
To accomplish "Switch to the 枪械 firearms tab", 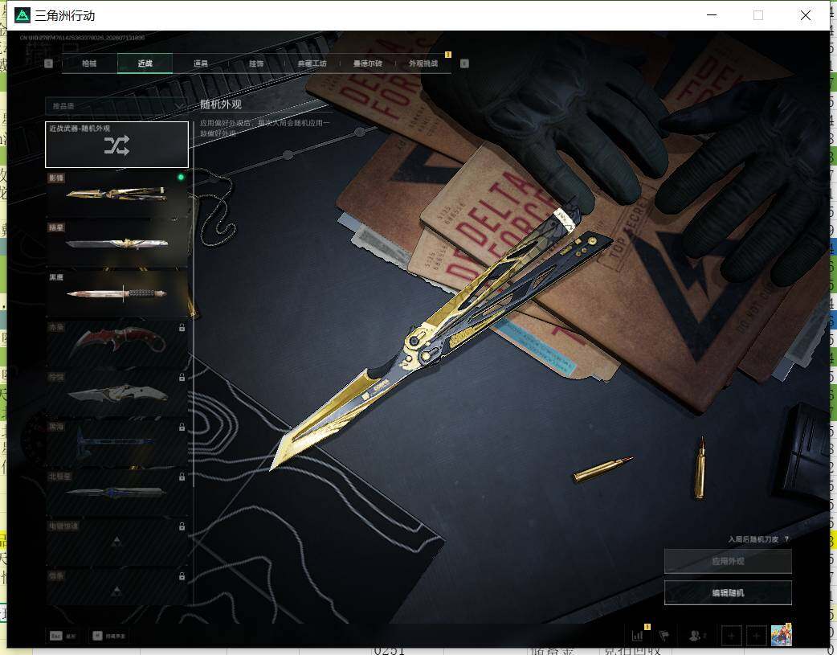I will pyautogui.click(x=89, y=63).
